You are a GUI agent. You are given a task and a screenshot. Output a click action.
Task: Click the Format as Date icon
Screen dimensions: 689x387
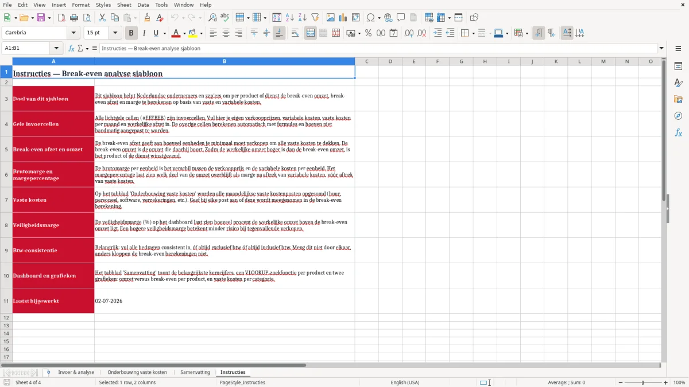393,33
